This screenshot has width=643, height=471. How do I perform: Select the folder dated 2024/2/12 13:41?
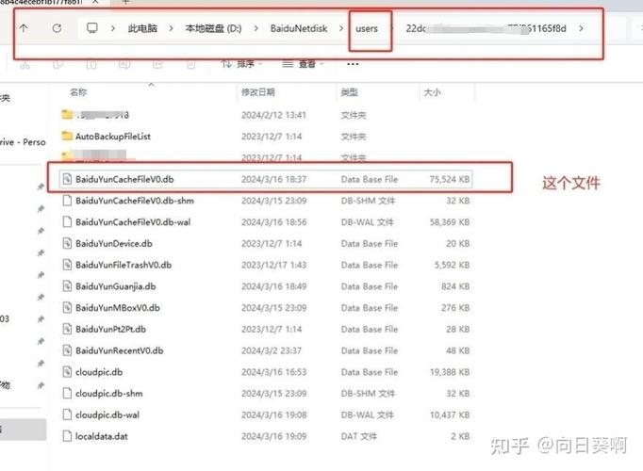[266, 115]
